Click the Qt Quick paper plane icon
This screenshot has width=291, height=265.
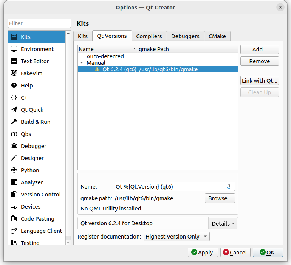pyautogui.click(x=14, y=109)
